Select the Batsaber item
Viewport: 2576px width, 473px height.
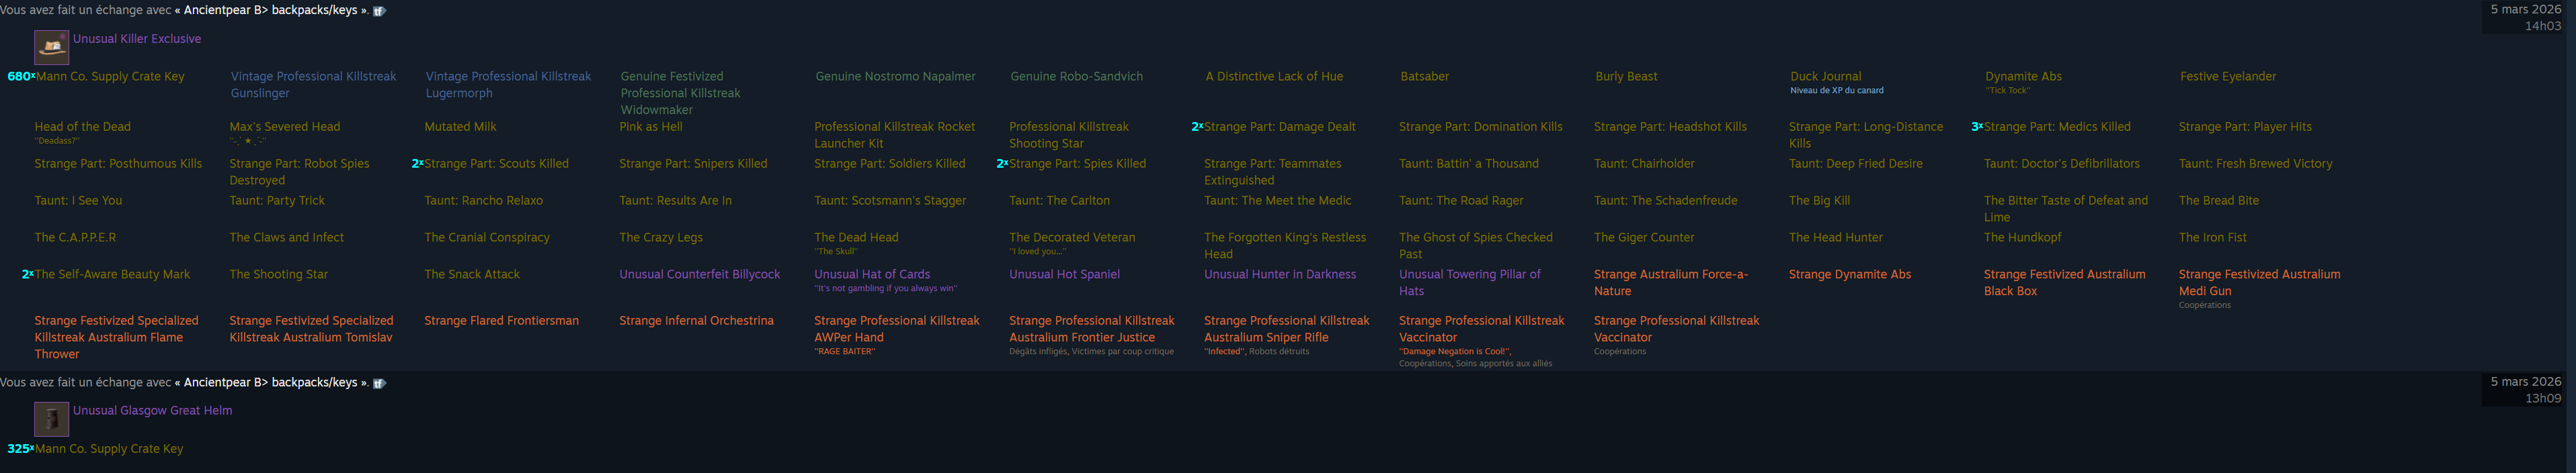pos(1424,77)
